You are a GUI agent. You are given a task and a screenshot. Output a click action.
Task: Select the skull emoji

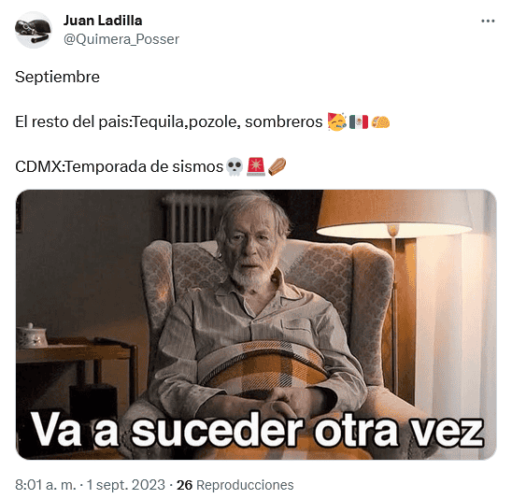point(235,167)
